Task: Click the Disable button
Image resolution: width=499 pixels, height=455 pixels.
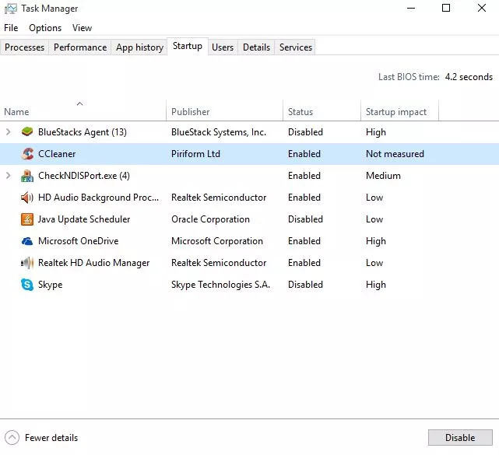Action: click(x=460, y=438)
